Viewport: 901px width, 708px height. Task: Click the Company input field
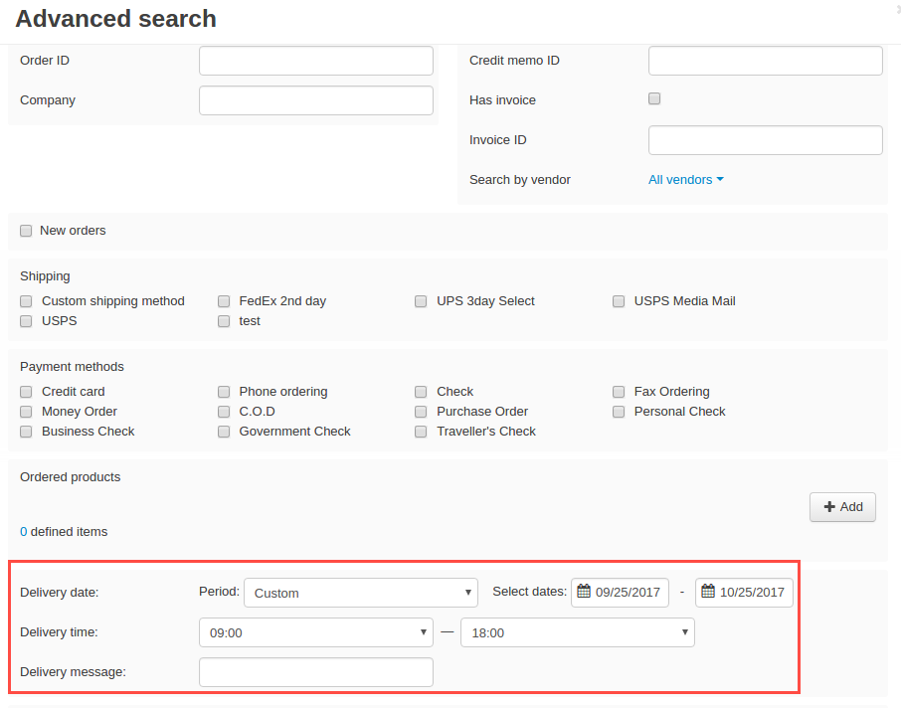[316, 100]
